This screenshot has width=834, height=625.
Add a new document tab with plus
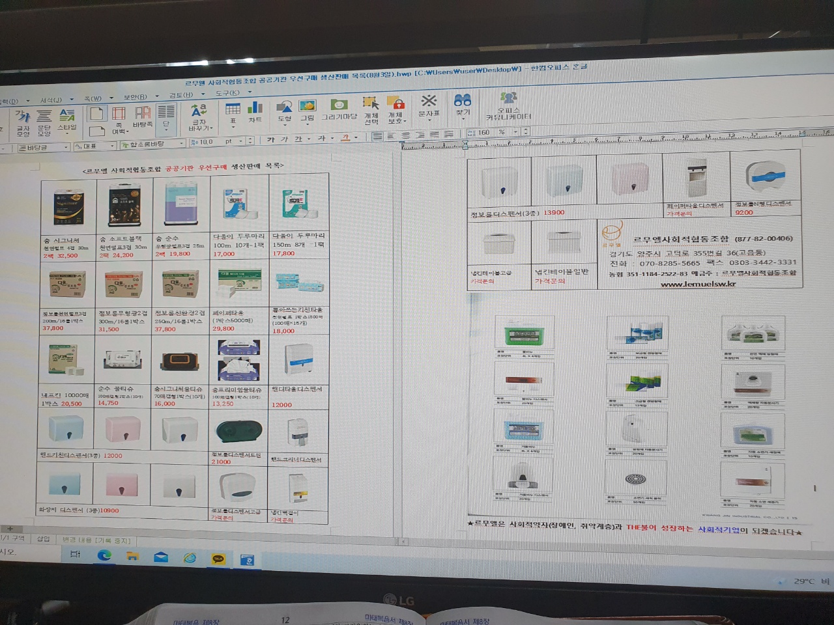(x=10, y=528)
